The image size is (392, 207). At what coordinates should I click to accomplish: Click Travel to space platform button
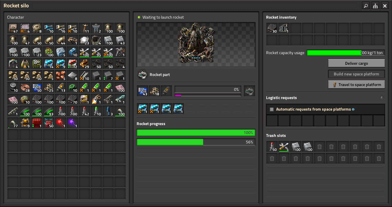coord(356,85)
